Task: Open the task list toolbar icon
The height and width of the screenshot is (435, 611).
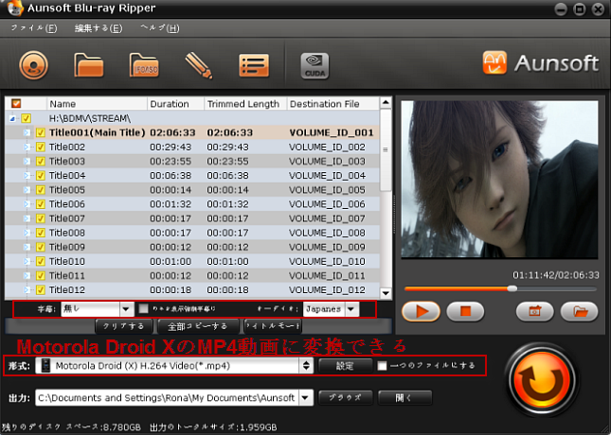Action: 254,65
